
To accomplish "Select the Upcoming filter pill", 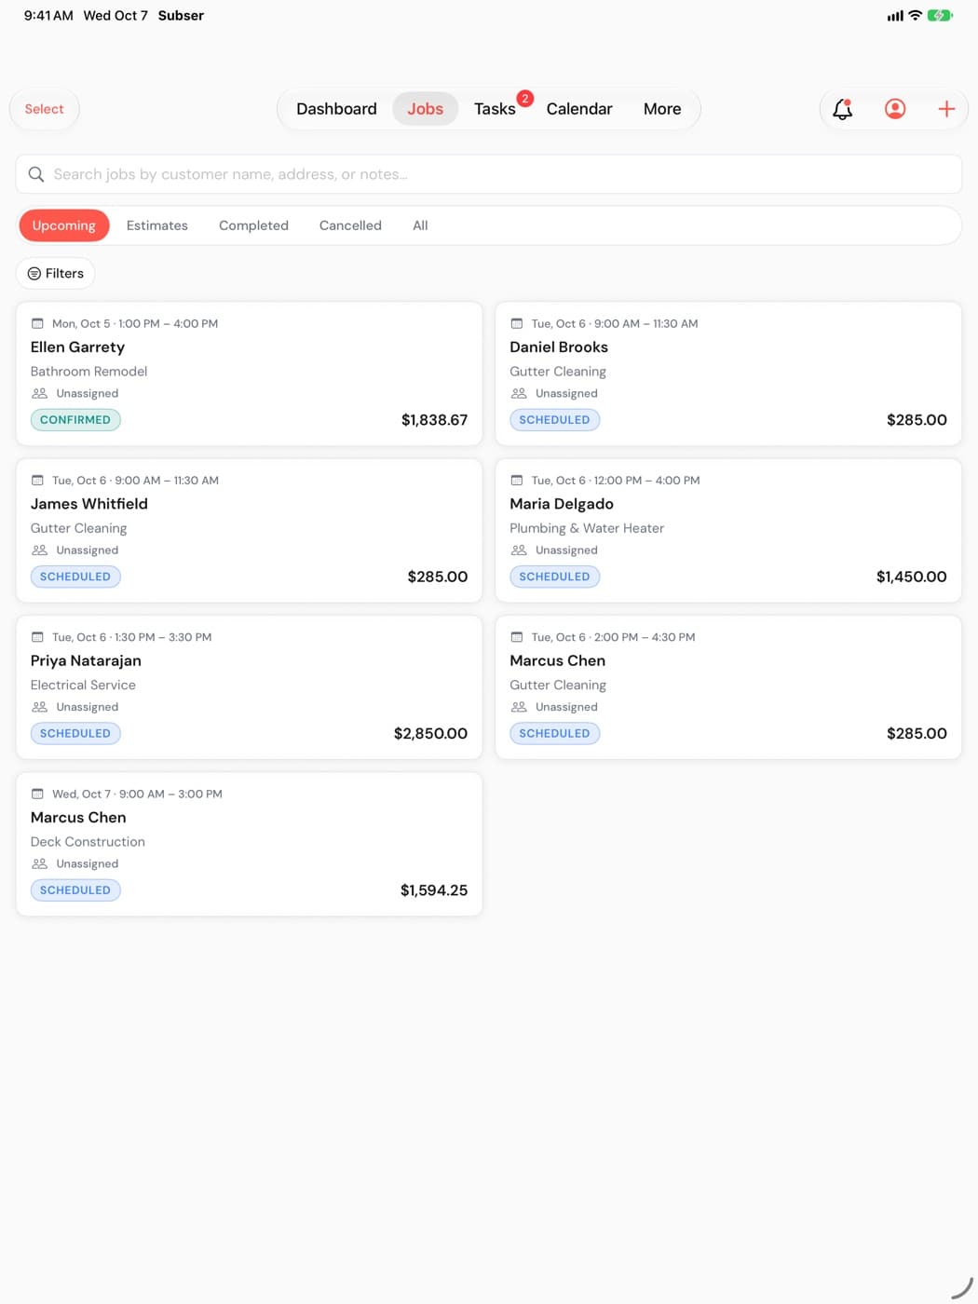I will pos(64,225).
